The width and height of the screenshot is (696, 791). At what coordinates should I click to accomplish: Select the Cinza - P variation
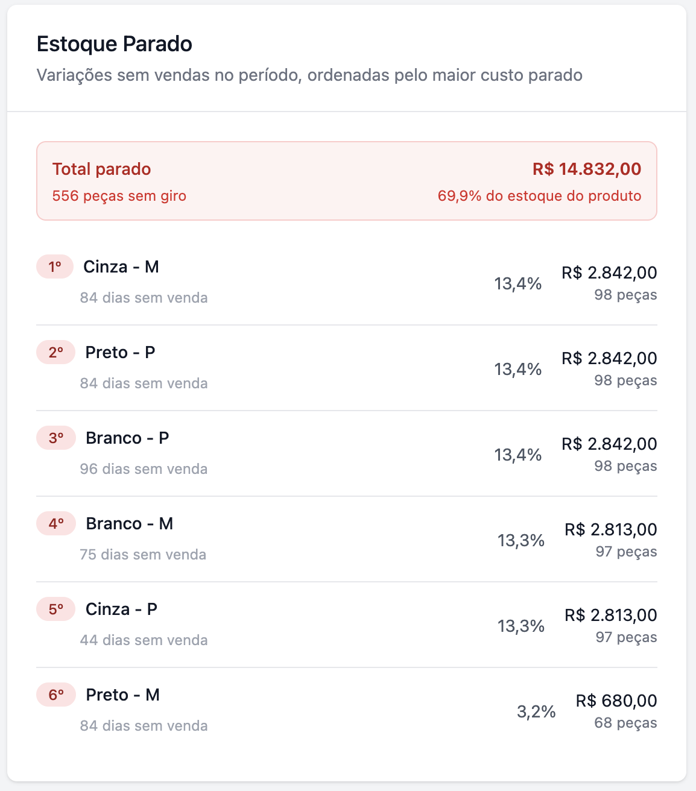(121, 610)
